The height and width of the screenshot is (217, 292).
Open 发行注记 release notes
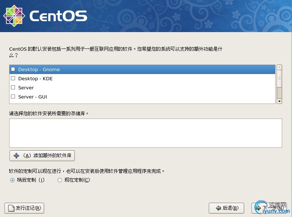[24, 208]
